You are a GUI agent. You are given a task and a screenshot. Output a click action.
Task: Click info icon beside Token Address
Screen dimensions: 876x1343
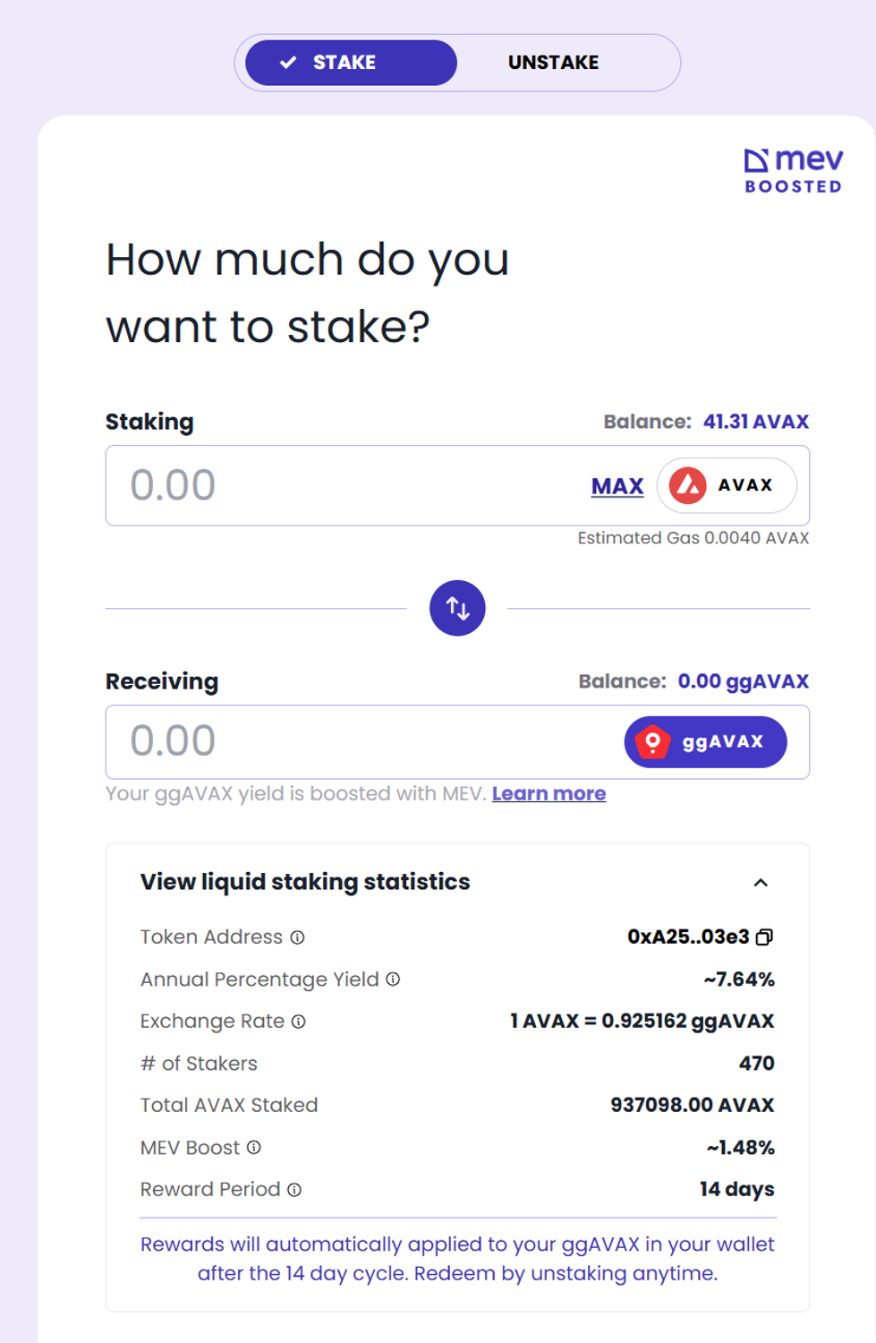coord(298,937)
